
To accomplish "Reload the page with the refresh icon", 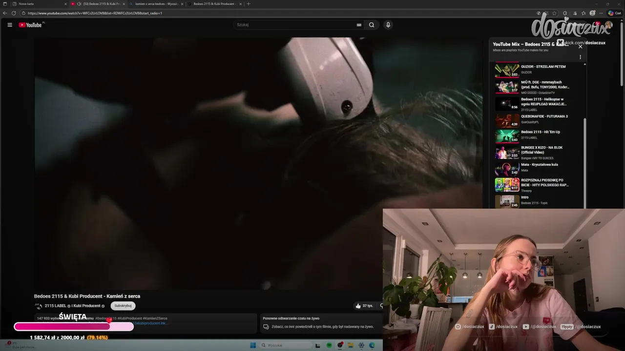I will 14,13.
